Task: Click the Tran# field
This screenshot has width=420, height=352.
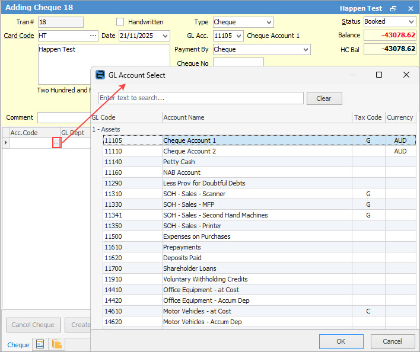Action: coord(61,22)
